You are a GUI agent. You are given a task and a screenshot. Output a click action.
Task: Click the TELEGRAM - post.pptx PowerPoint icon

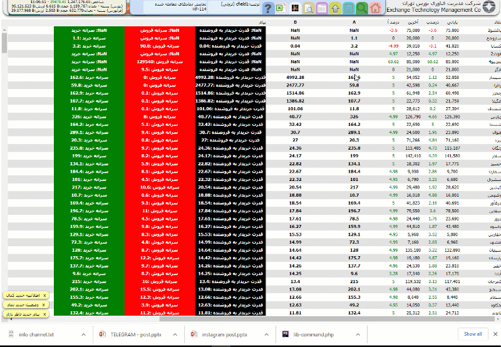click(x=103, y=334)
